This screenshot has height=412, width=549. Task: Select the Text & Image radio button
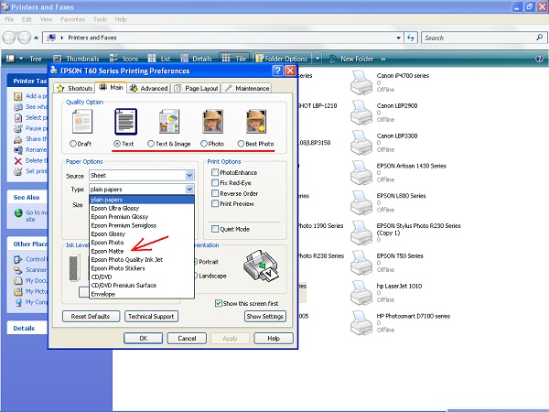151,144
